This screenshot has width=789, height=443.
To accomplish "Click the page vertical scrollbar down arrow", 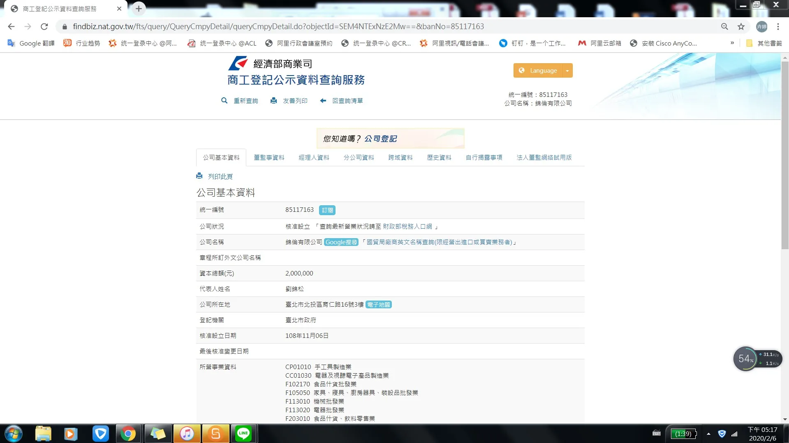I will point(785,419).
